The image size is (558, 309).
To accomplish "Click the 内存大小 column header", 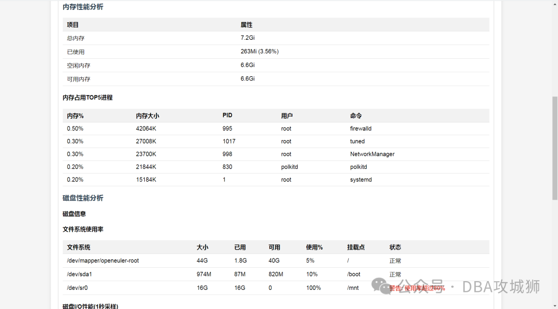I will click(147, 116).
